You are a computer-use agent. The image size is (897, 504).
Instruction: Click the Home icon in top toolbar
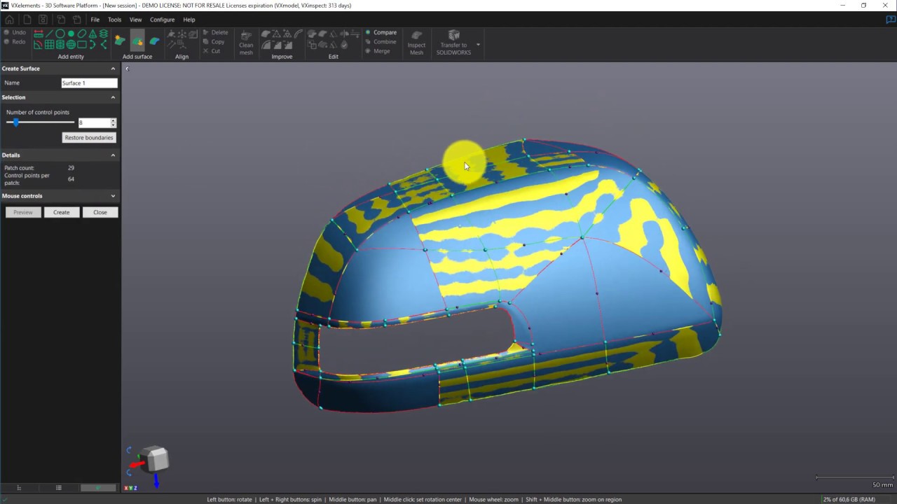coord(9,20)
